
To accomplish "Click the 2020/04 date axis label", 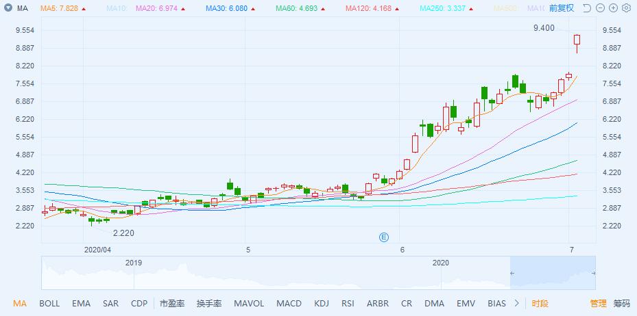I will [x=97, y=250].
